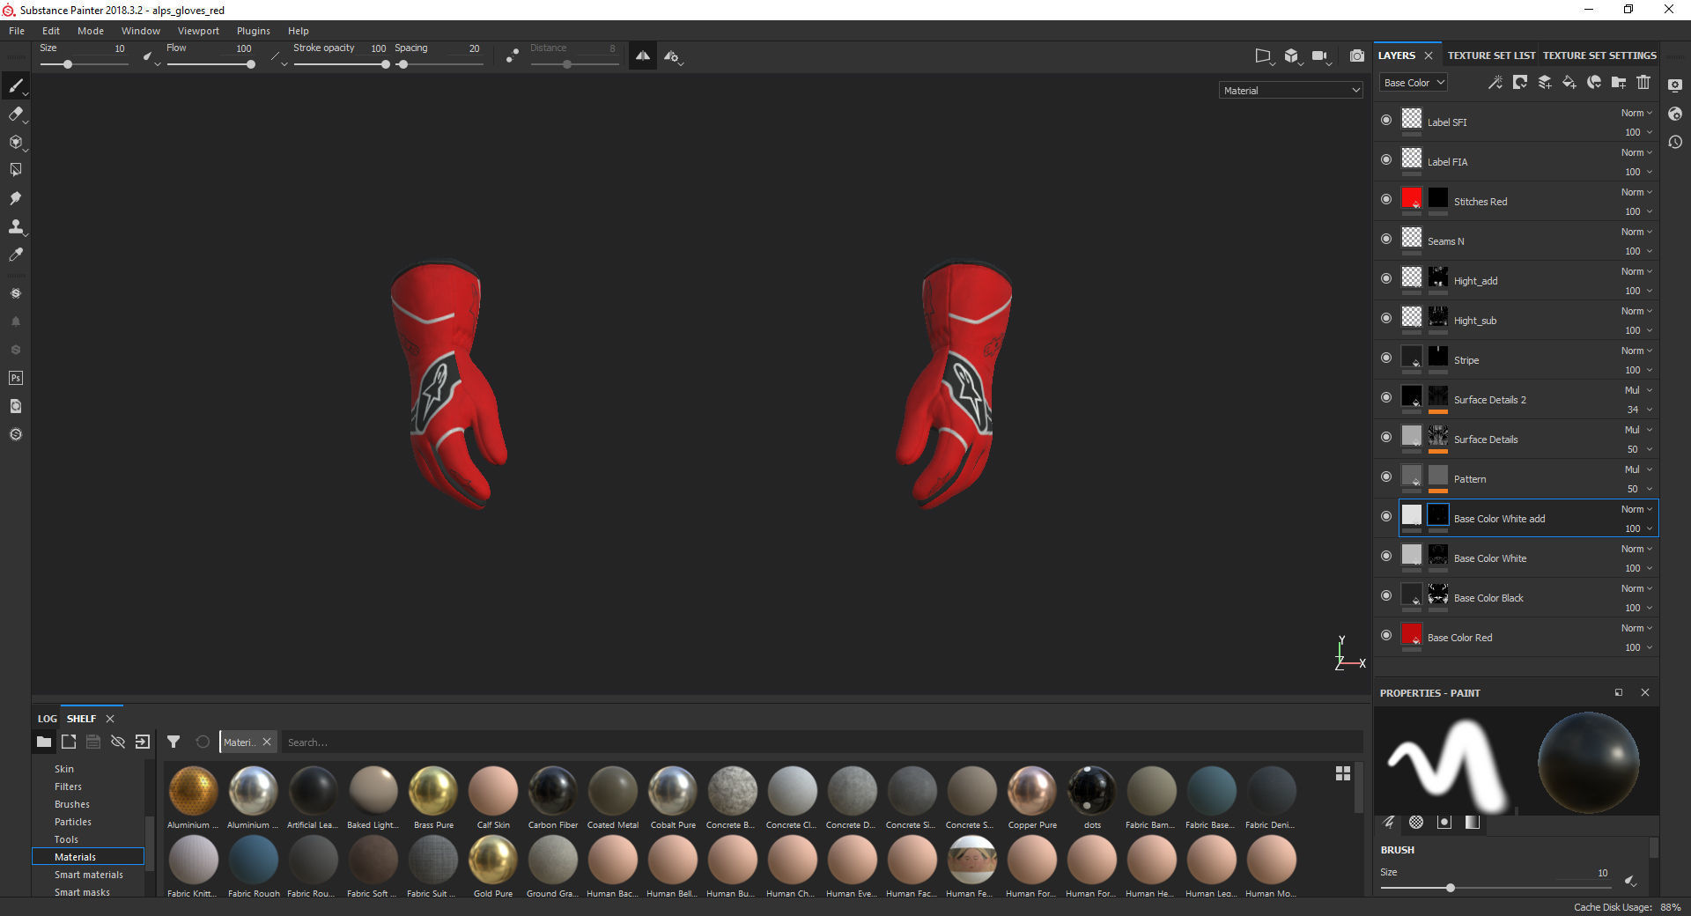Viewport: 1691px width, 916px height.
Task: Open the Plugins menu
Action: click(254, 31)
